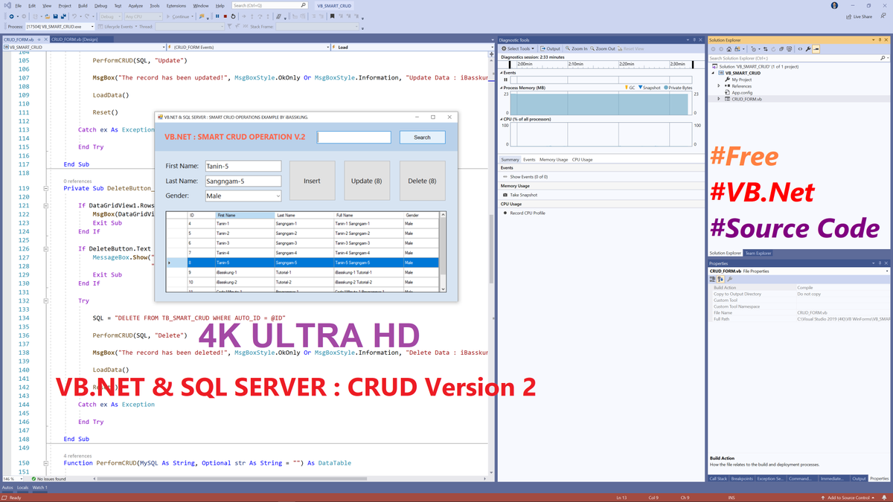Click the Undo toolbar icon
Screen dimensions: 893x502
pyautogui.click(x=74, y=16)
